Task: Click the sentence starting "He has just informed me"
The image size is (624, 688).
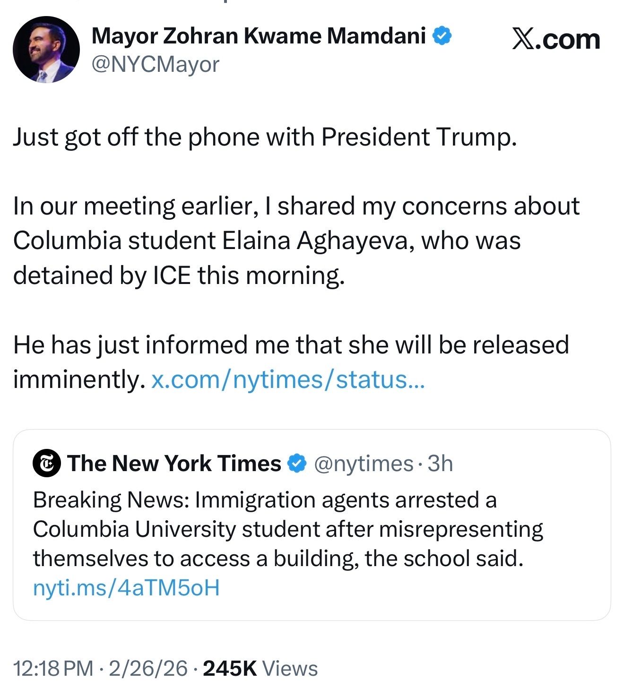Action: (291, 344)
